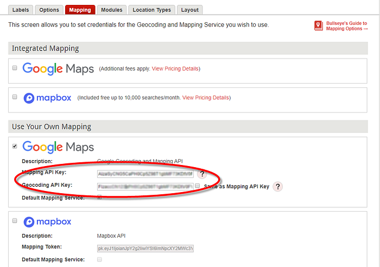Switch to the Layout tab
Image resolution: width=380 pixels, height=267 pixels.
[190, 10]
